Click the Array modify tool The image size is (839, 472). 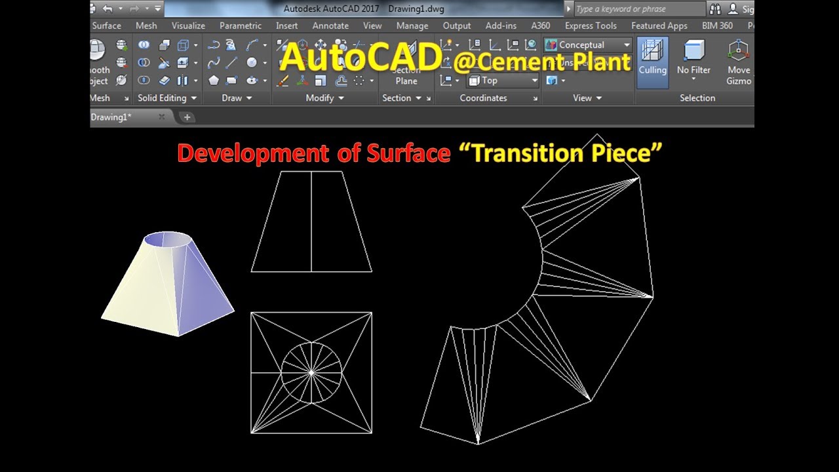point(359,81)
